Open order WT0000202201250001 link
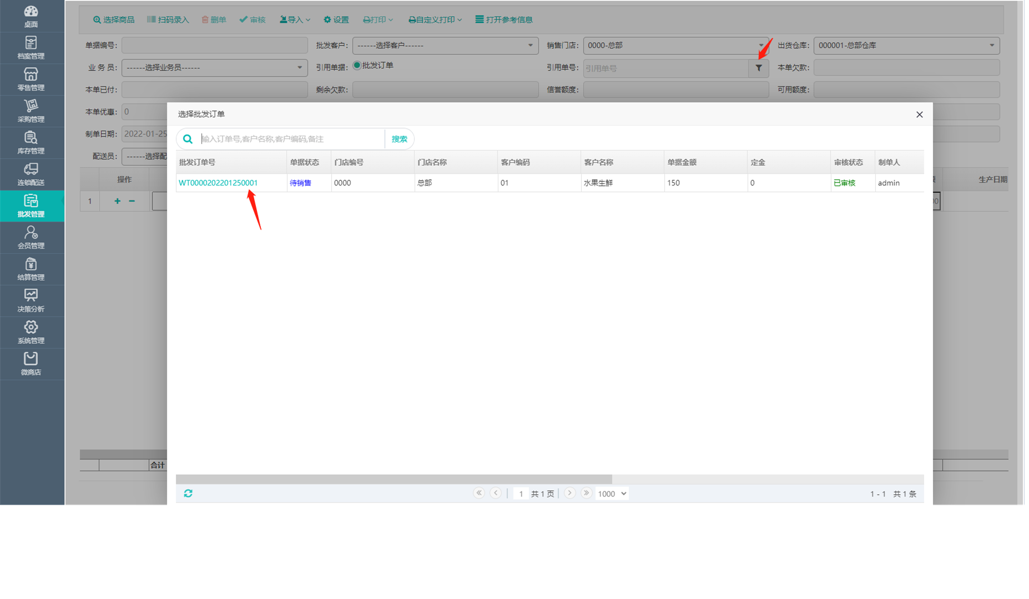Screen dimensions: 1029x599 (218, 183)
